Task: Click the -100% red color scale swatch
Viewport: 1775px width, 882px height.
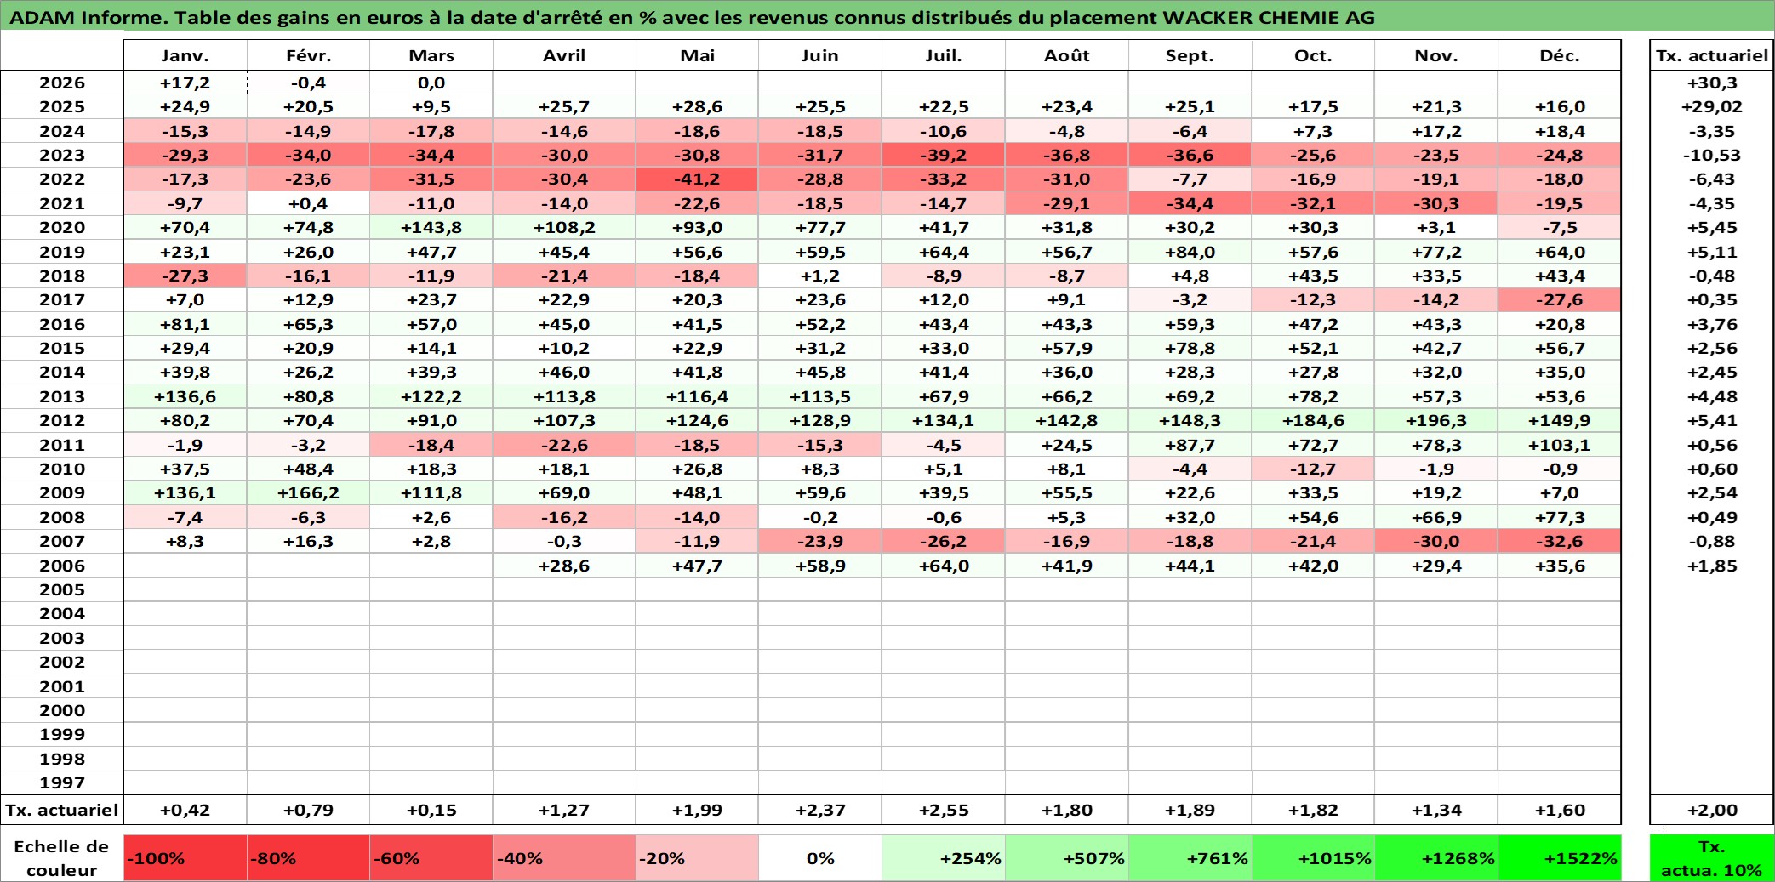Action: click(x=185, y=858)
